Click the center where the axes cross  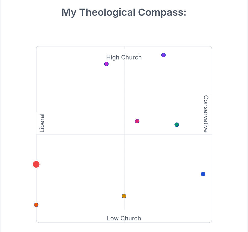tap(124, 135)
